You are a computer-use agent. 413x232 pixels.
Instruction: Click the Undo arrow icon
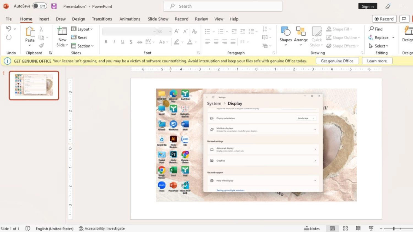(9, 29)
